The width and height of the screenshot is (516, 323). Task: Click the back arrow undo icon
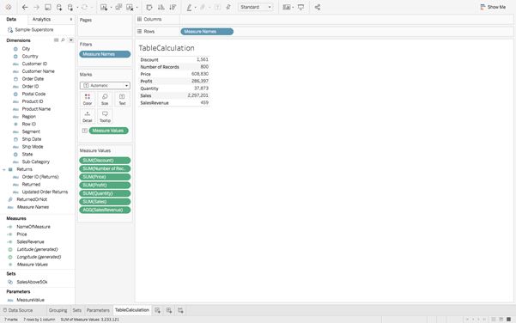coord(25,7)
